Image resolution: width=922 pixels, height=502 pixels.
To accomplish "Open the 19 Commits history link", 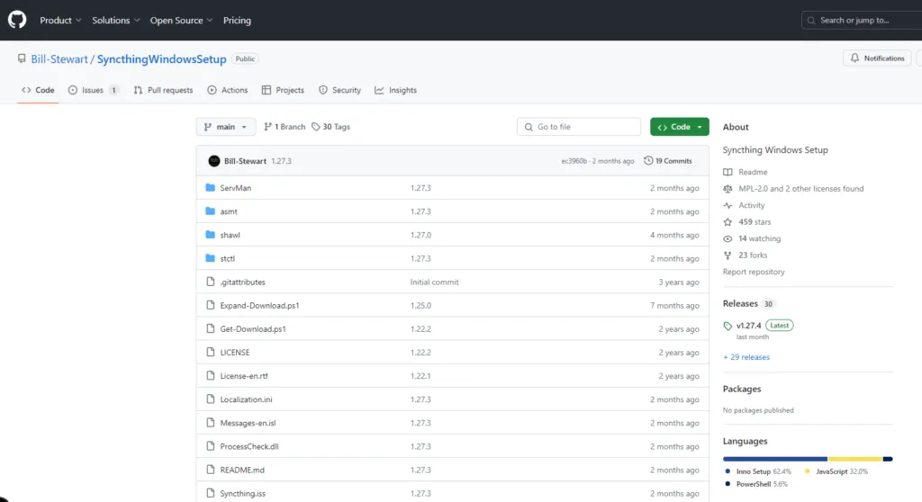I will (668, 160).
